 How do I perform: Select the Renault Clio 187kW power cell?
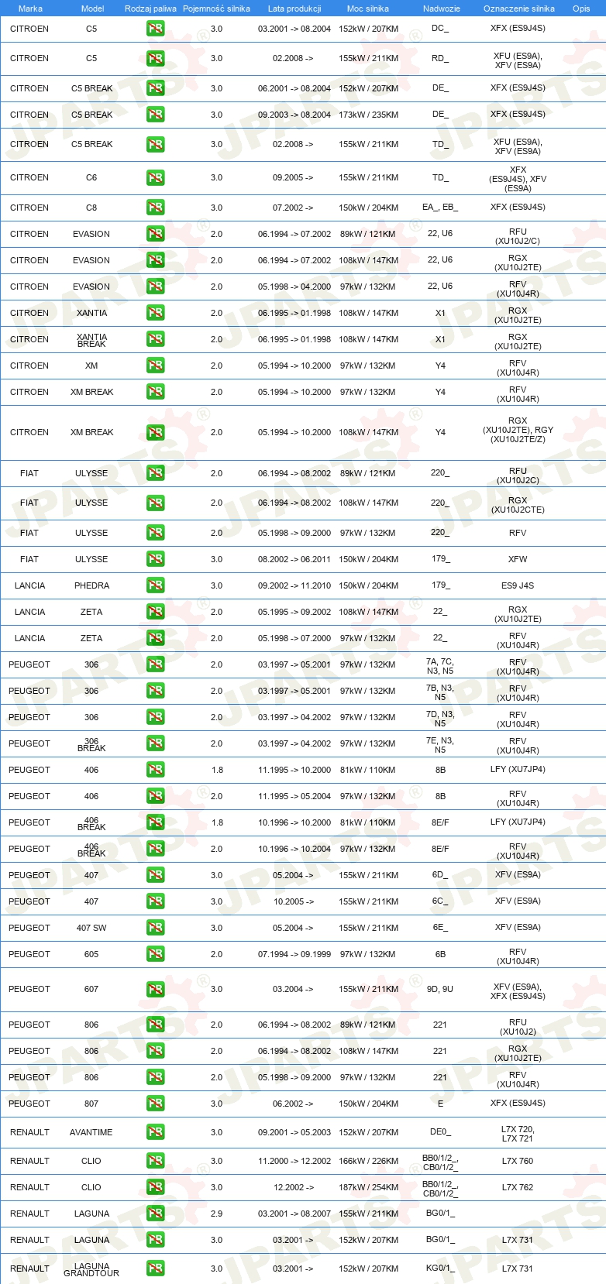click(x=369, y=1187)
